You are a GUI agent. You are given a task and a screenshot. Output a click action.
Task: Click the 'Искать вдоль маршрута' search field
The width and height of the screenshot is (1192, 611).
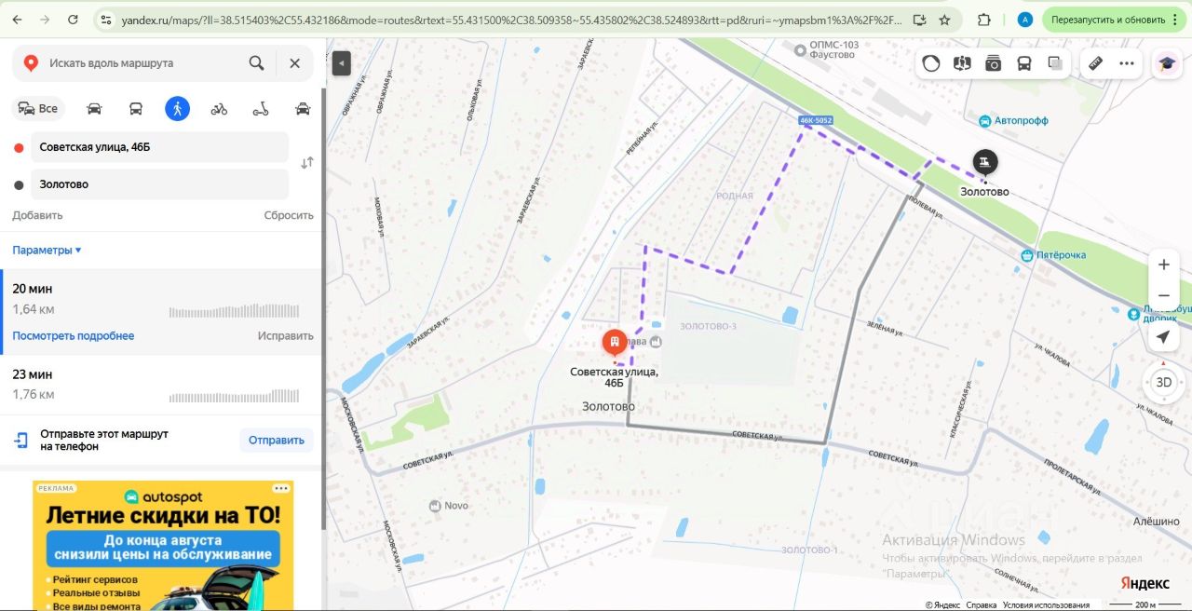144,63
